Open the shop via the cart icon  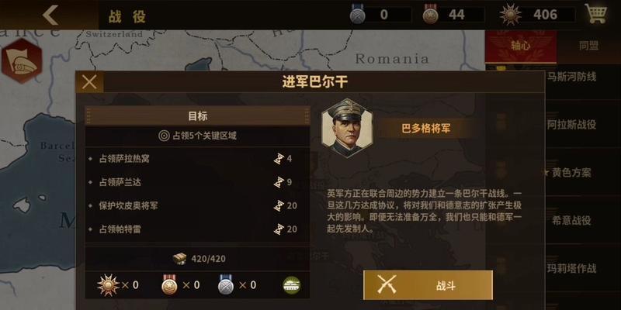[x=596, y=15]
